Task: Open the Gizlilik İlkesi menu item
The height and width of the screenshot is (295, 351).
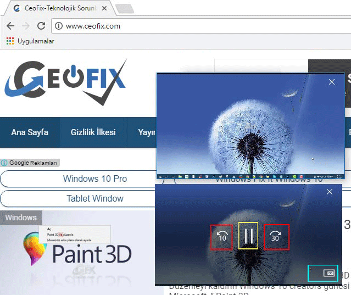Action: click(x=93, y=132)
